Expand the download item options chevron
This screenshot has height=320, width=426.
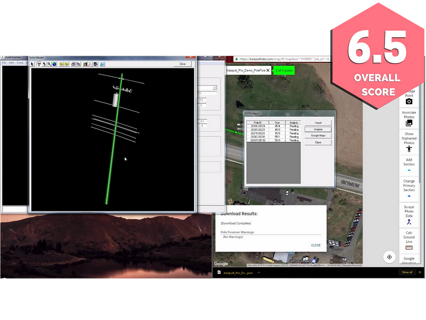(x=259, y=273)
